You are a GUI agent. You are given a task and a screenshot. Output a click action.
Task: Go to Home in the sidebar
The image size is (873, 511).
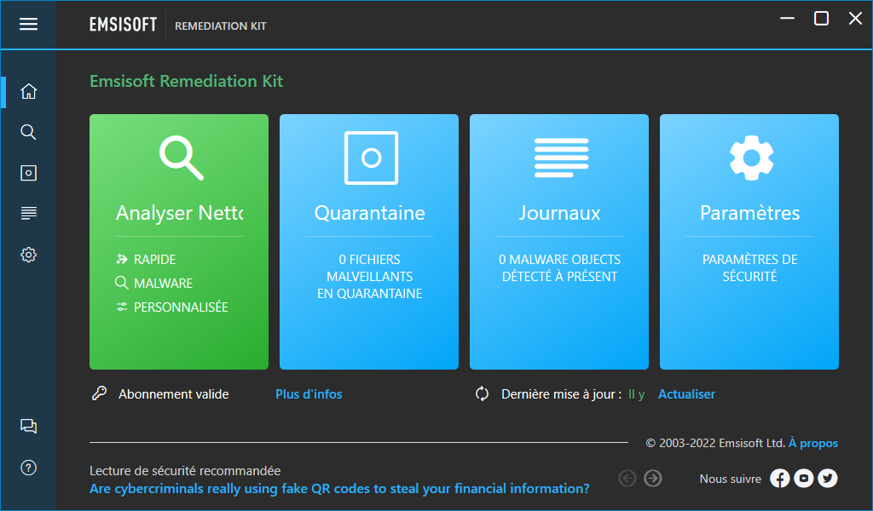28,91
